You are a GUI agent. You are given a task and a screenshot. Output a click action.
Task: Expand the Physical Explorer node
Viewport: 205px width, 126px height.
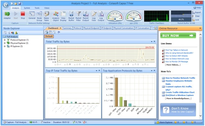[5, 43]
